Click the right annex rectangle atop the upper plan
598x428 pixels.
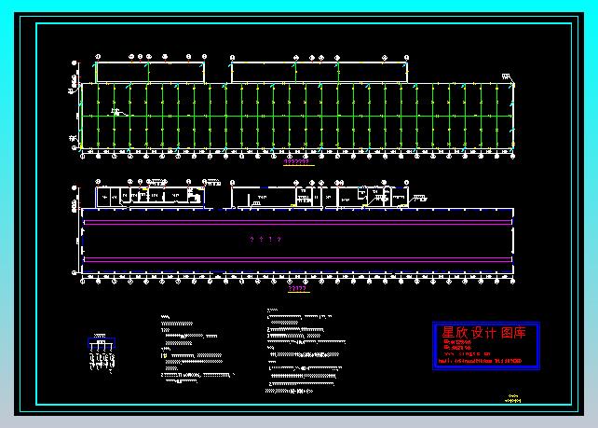pyautogui.click(x=319, y=72)
